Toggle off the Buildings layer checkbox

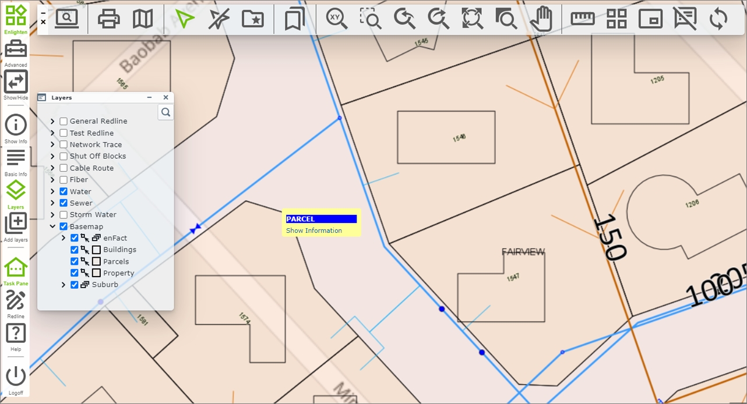pos(74,250)
